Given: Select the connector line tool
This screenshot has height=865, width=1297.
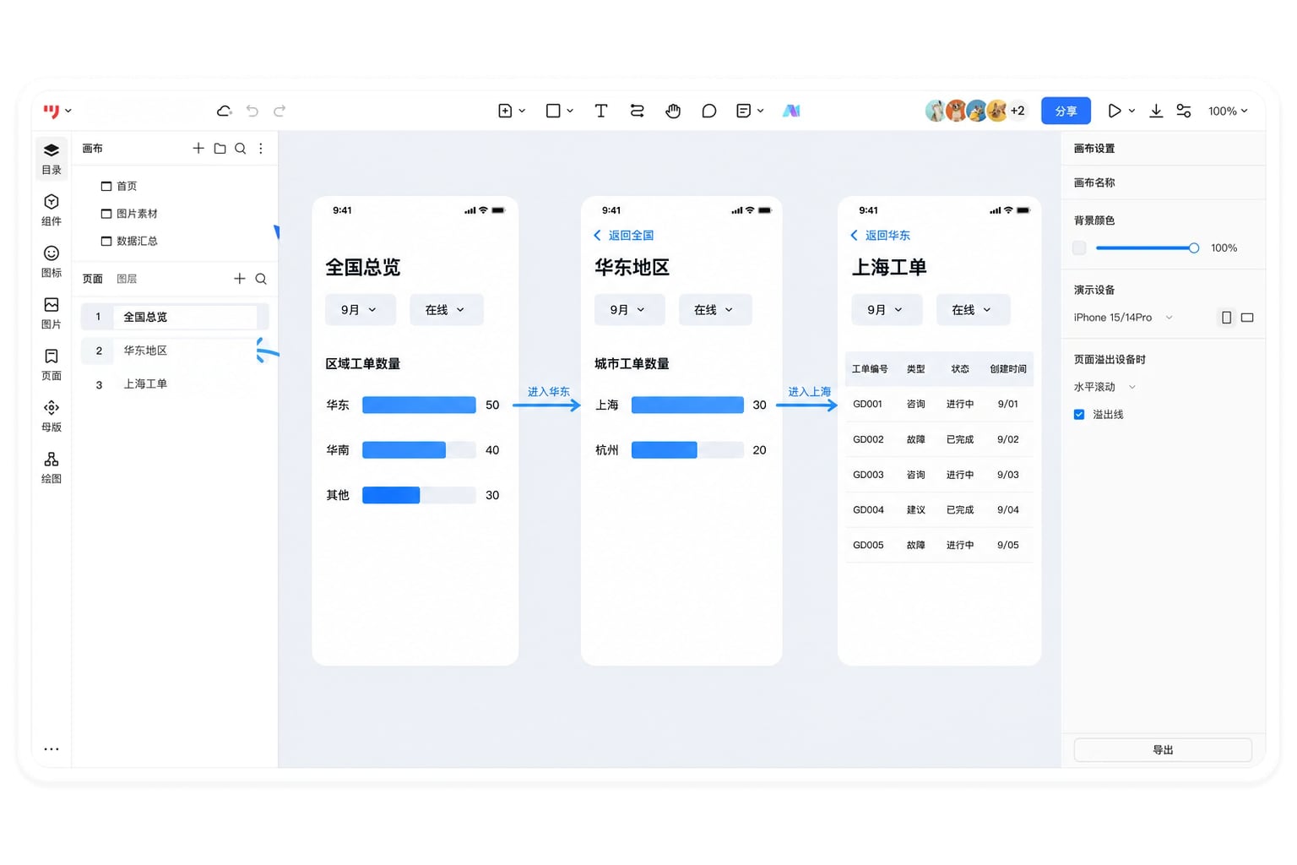Looking at the screenshot, I should point(637,111).
